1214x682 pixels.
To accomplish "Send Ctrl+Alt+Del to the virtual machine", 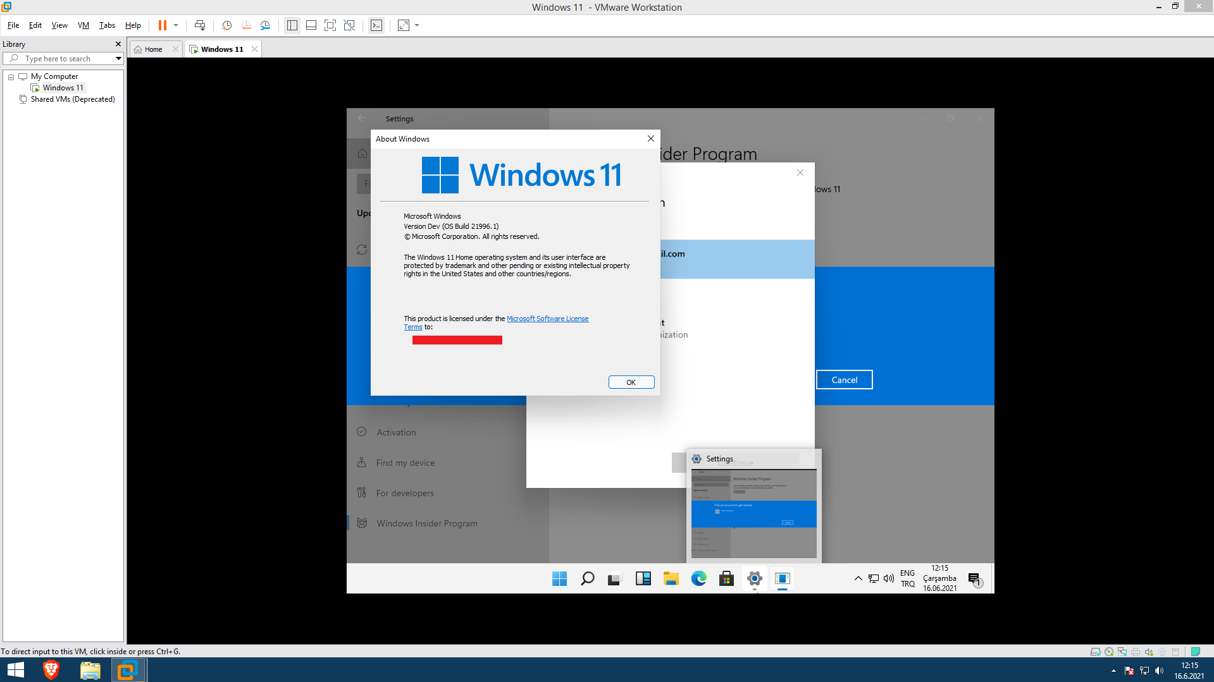I will pos(200,25).
